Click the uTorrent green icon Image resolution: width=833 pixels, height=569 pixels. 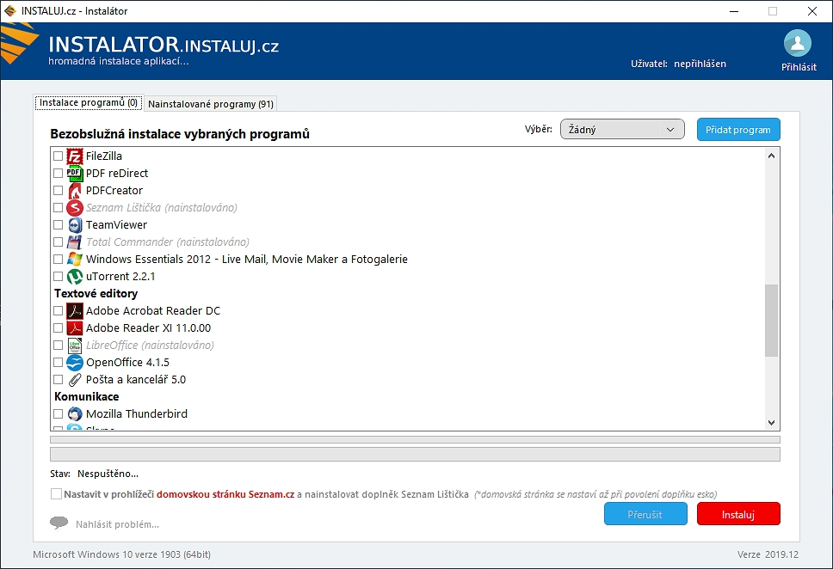pyautogui.click(x=75, y=277)
